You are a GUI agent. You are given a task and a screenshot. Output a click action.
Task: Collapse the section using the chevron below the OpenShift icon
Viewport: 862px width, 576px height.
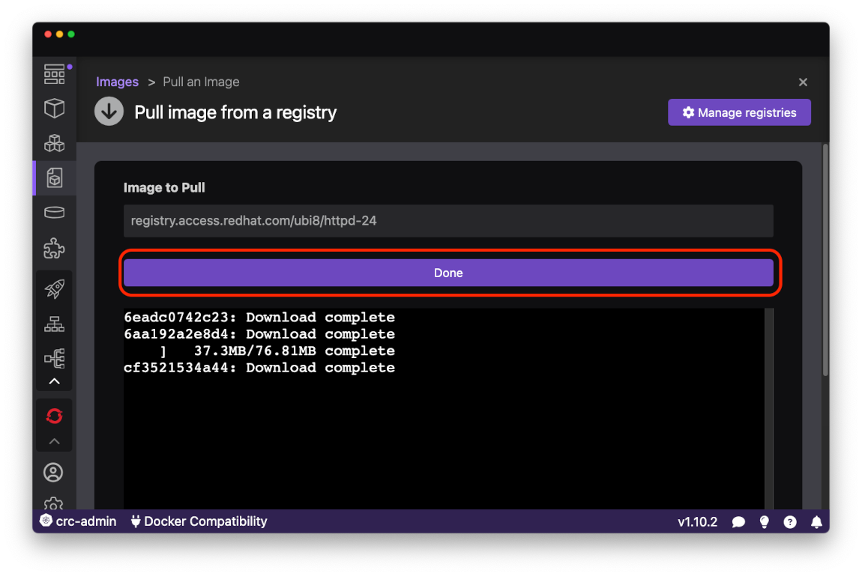[x=55, y=441]
